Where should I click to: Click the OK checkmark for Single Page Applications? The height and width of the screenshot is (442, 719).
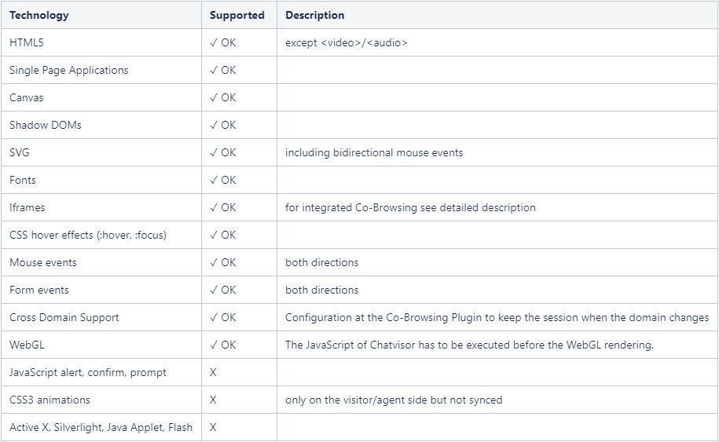223,70
